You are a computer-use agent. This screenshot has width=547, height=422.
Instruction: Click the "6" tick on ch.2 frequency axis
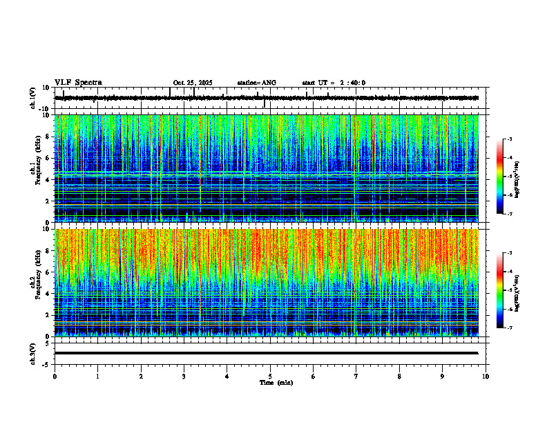48,272
